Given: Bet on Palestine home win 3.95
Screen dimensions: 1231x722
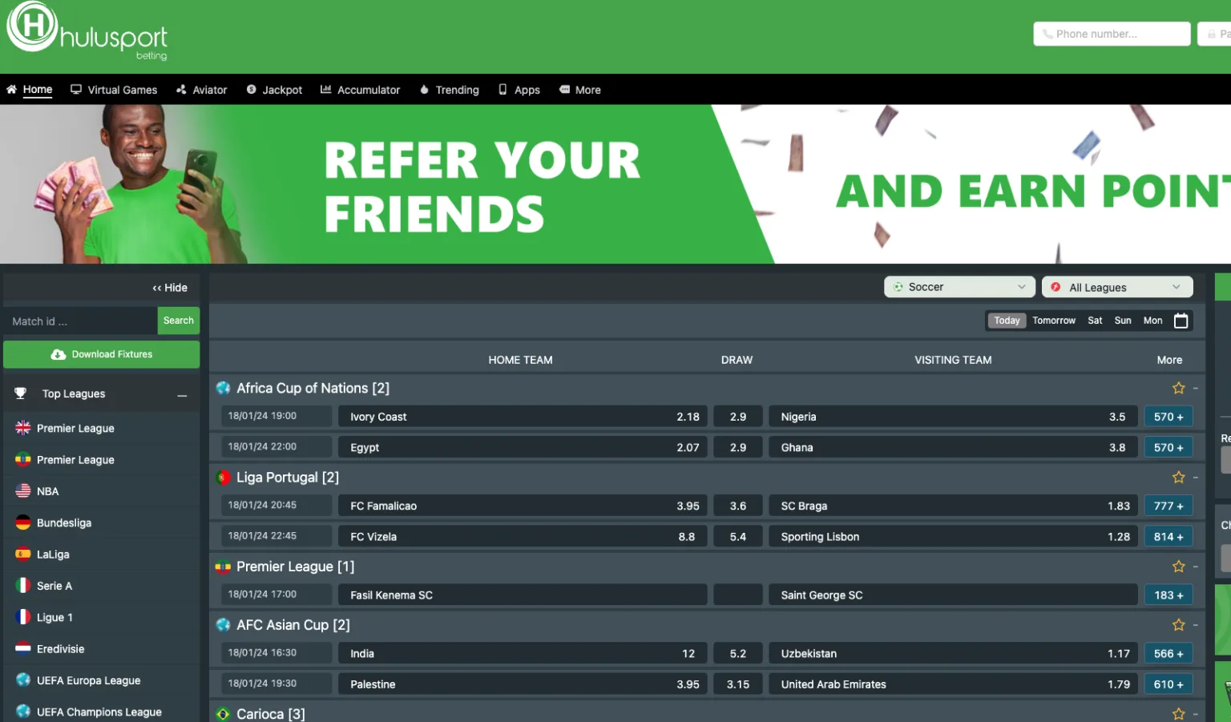Looking at the screenshot, I should [523, 684].
